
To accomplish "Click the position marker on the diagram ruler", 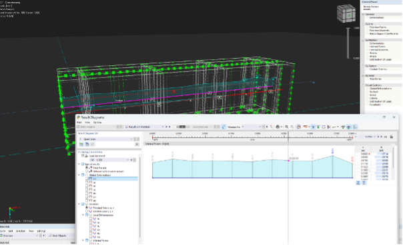I will click(x=288, y=136).
